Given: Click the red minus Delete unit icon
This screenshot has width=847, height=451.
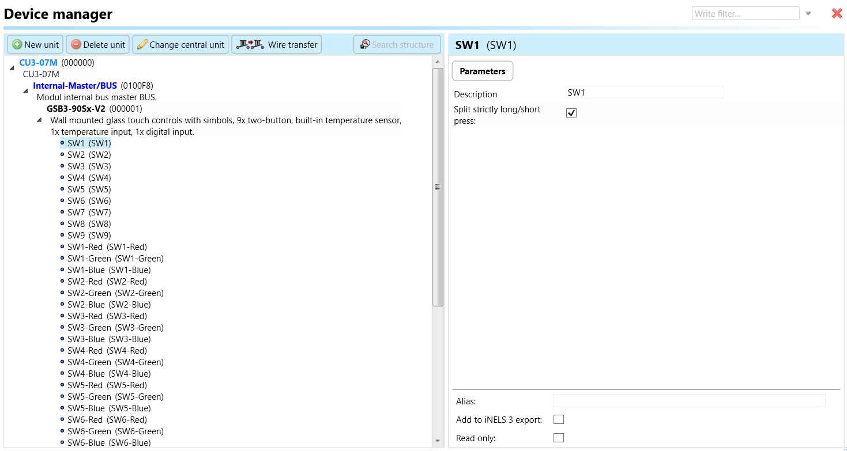Looking at the screenshot, I should [76, 44].
